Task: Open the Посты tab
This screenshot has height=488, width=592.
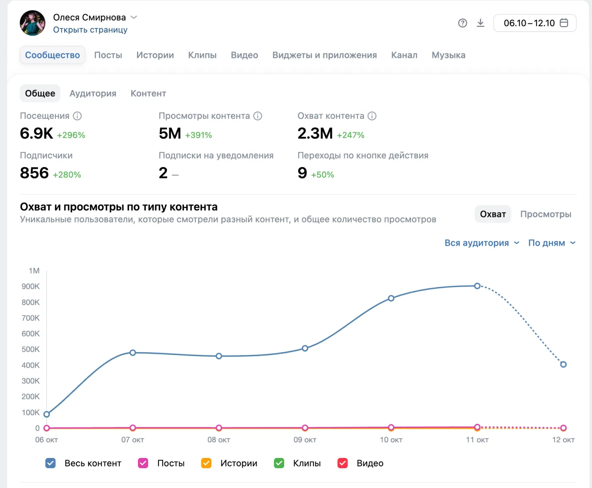Action: [x=108, y=55]
